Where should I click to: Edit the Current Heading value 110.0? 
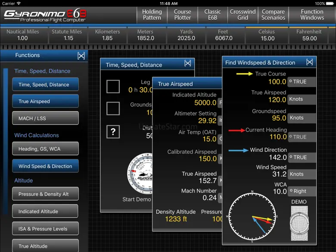click(278, 137)
